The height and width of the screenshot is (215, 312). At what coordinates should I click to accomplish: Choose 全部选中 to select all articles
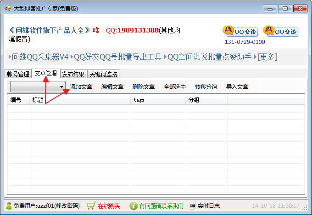[175, 86]
